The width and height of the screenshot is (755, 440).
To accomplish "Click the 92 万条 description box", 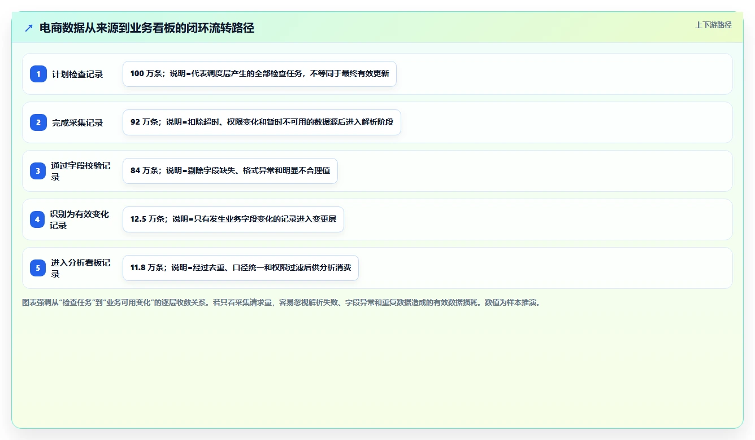I will point(262,122).
